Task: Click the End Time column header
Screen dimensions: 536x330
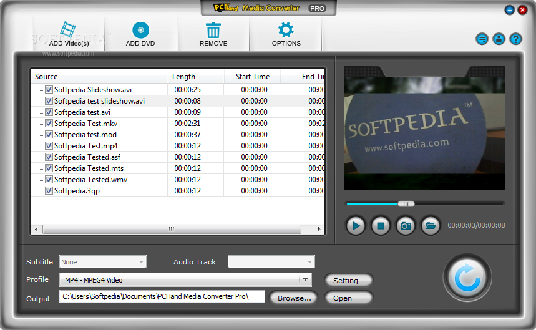Action: click(x=303, y=77)
